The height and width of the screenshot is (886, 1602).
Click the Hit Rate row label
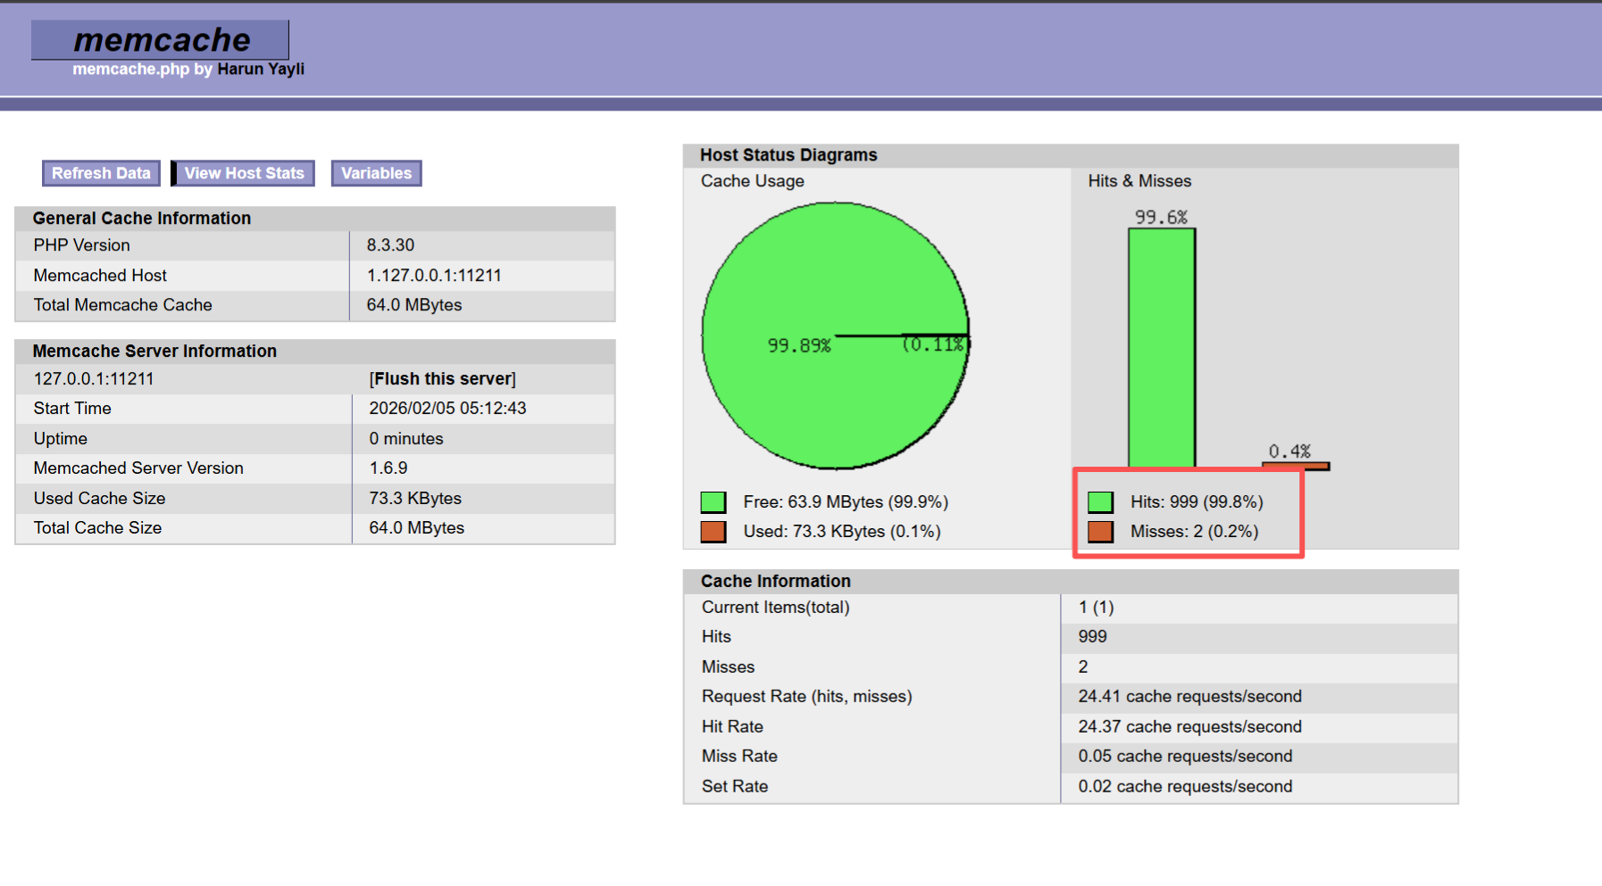coord(732,727)
